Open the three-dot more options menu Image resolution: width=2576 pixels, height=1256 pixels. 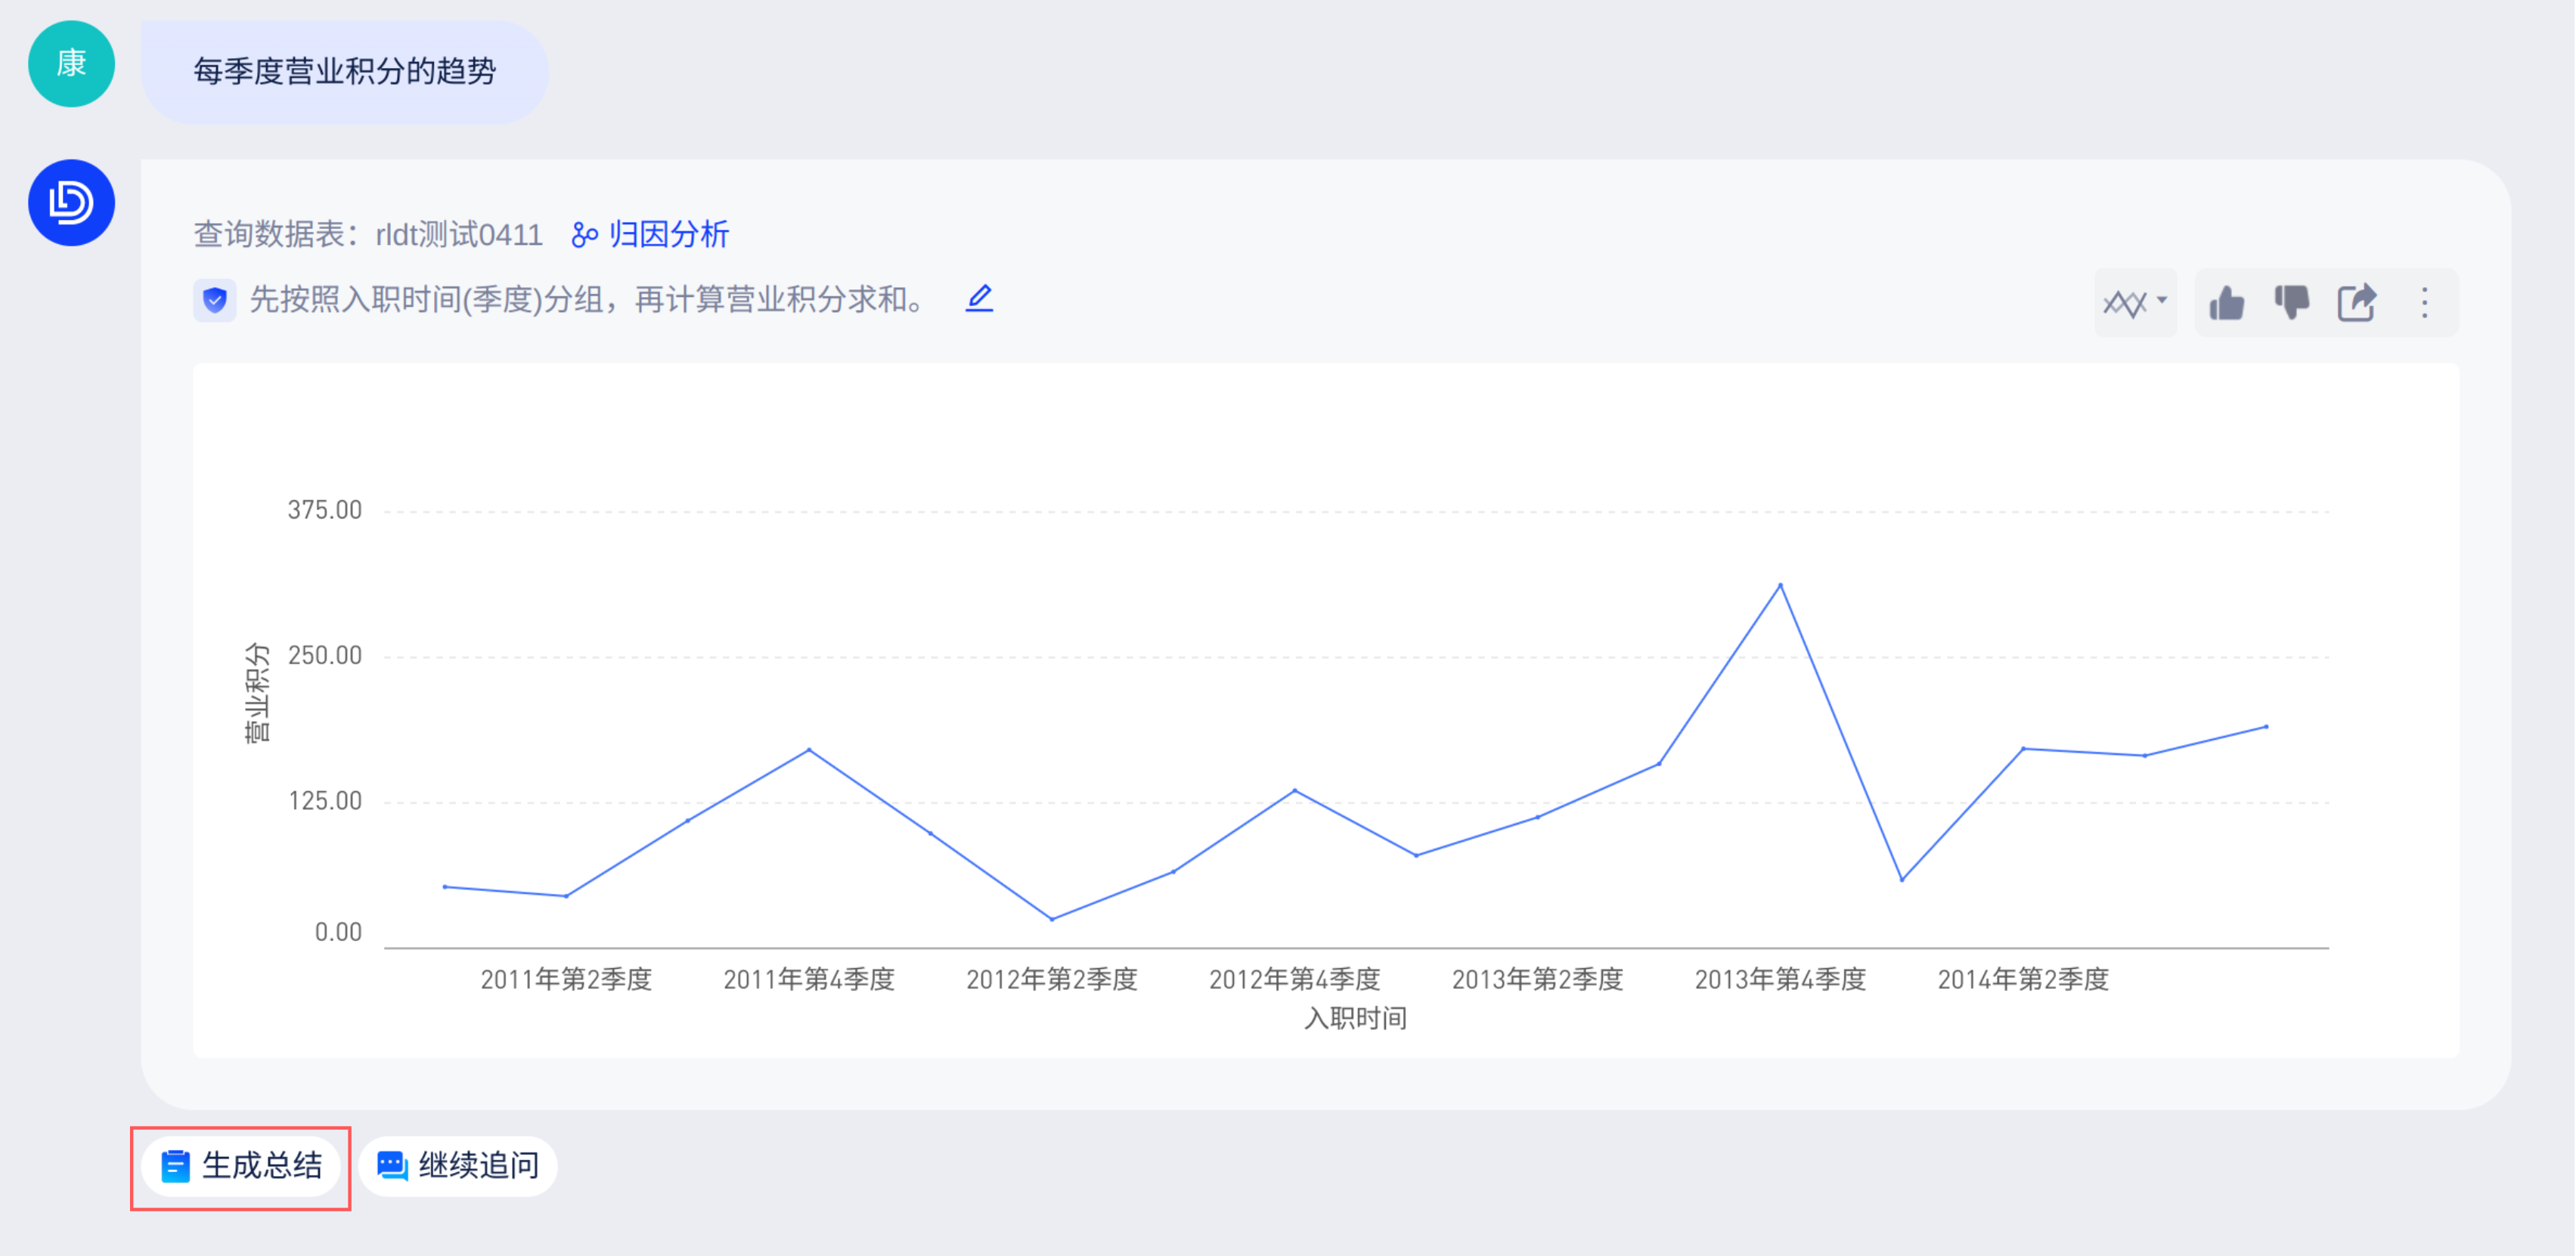pyautogui.click(x=2424, y=303)
